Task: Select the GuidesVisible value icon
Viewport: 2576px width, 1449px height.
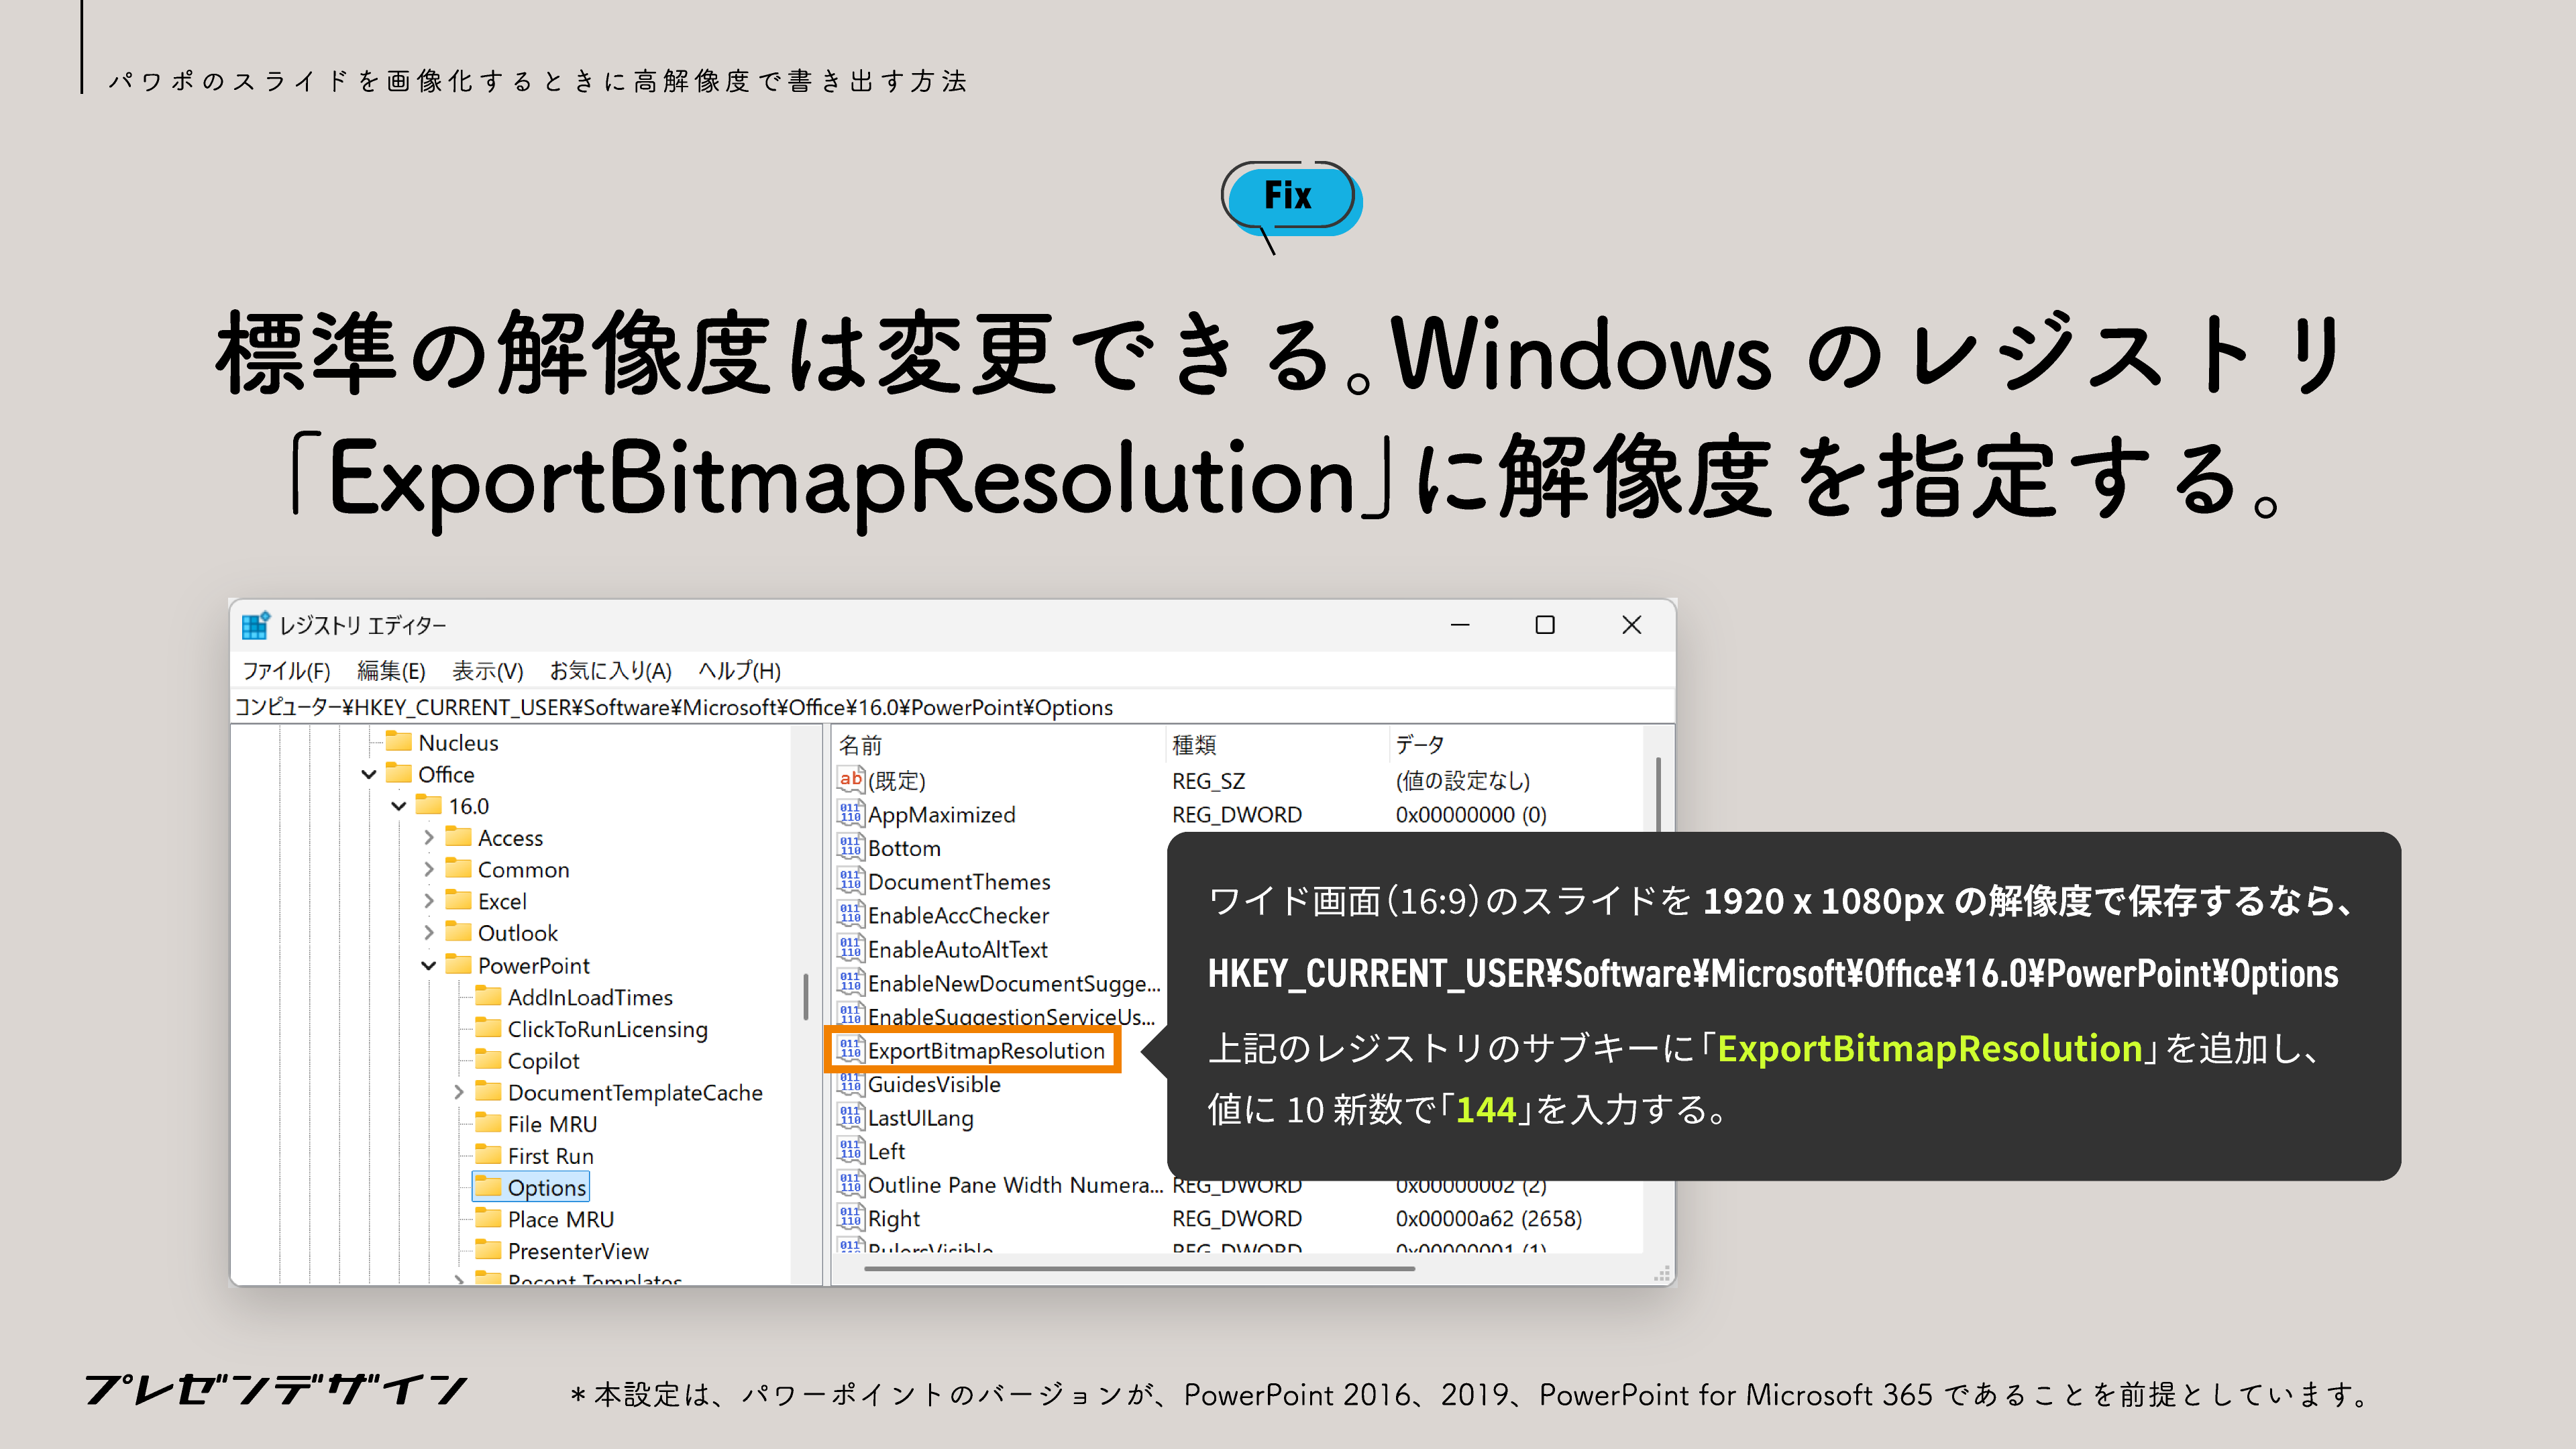Action: (852, 1084)
